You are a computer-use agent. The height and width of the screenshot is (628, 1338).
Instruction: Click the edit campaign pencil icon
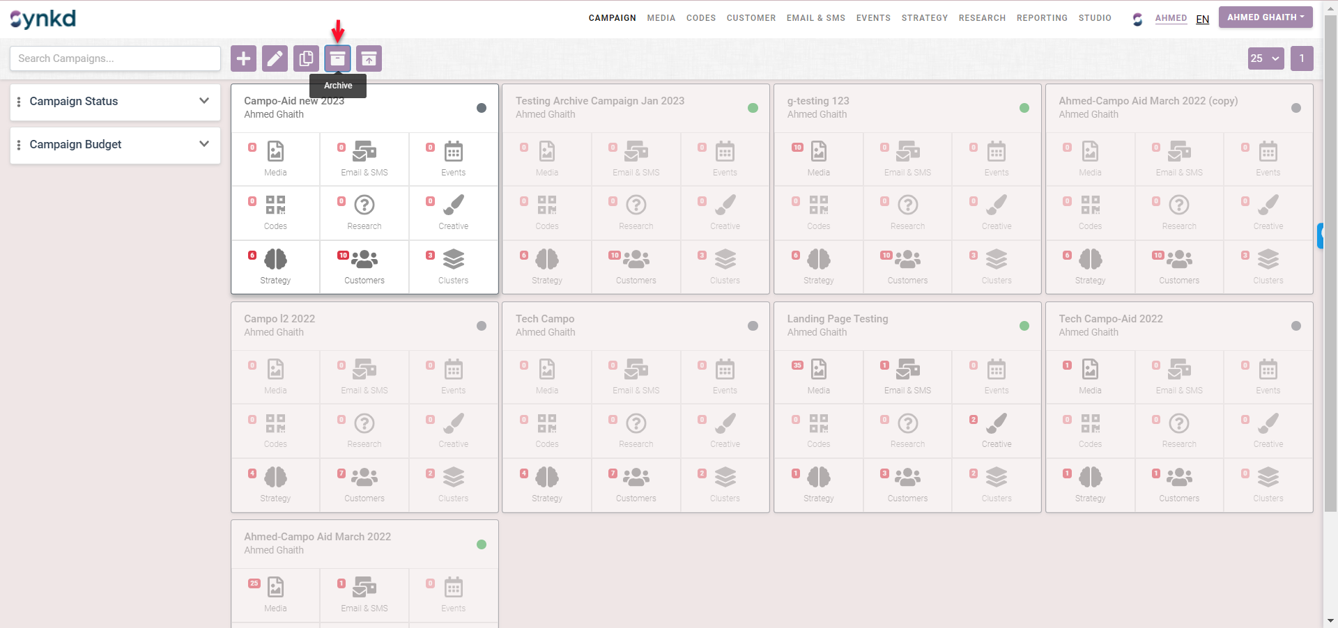click(275, 58)
